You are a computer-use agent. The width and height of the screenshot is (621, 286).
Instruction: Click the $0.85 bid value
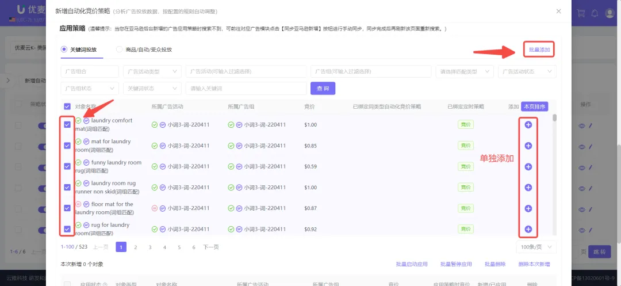coord(310,146)
